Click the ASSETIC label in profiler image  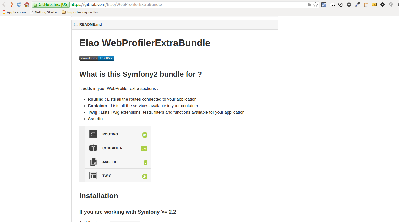click(110, 162)
